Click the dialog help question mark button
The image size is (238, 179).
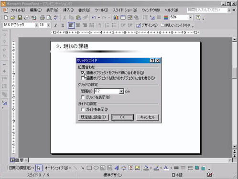tap(152, 61)
